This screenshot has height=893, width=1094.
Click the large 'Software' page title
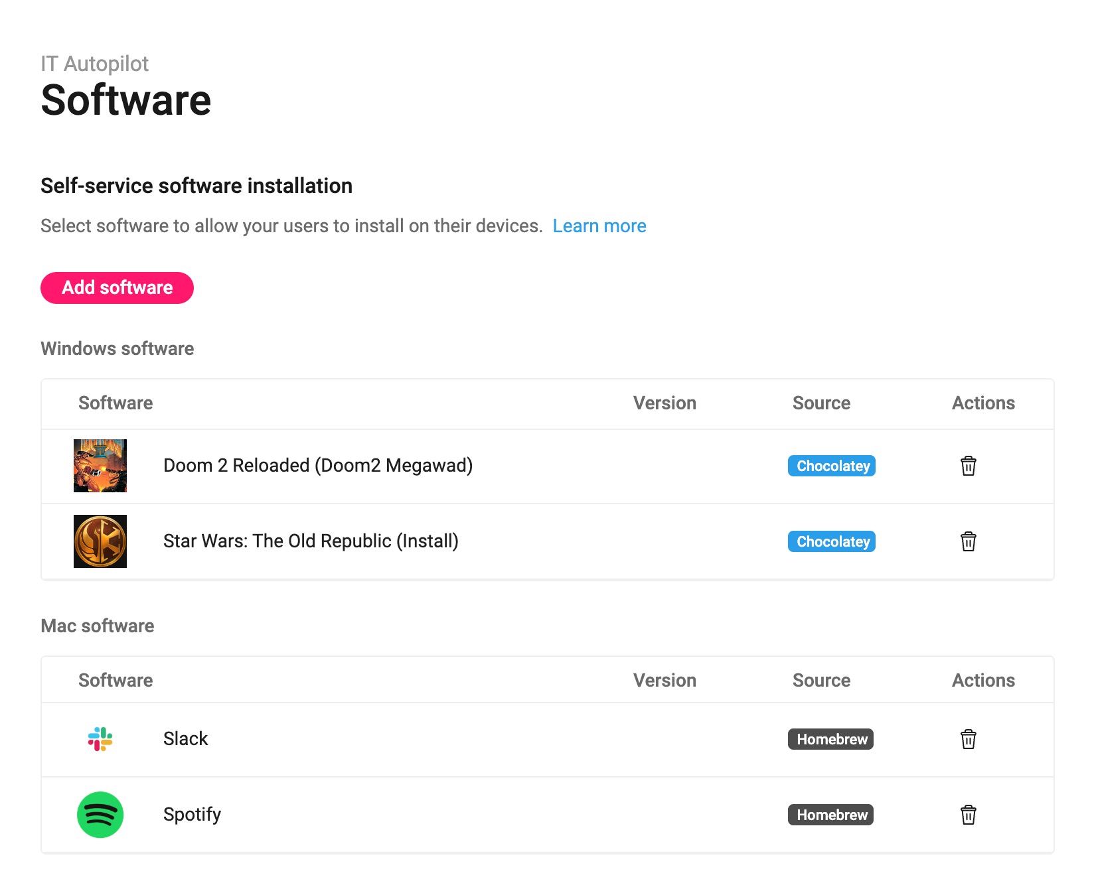click(126, 101)
